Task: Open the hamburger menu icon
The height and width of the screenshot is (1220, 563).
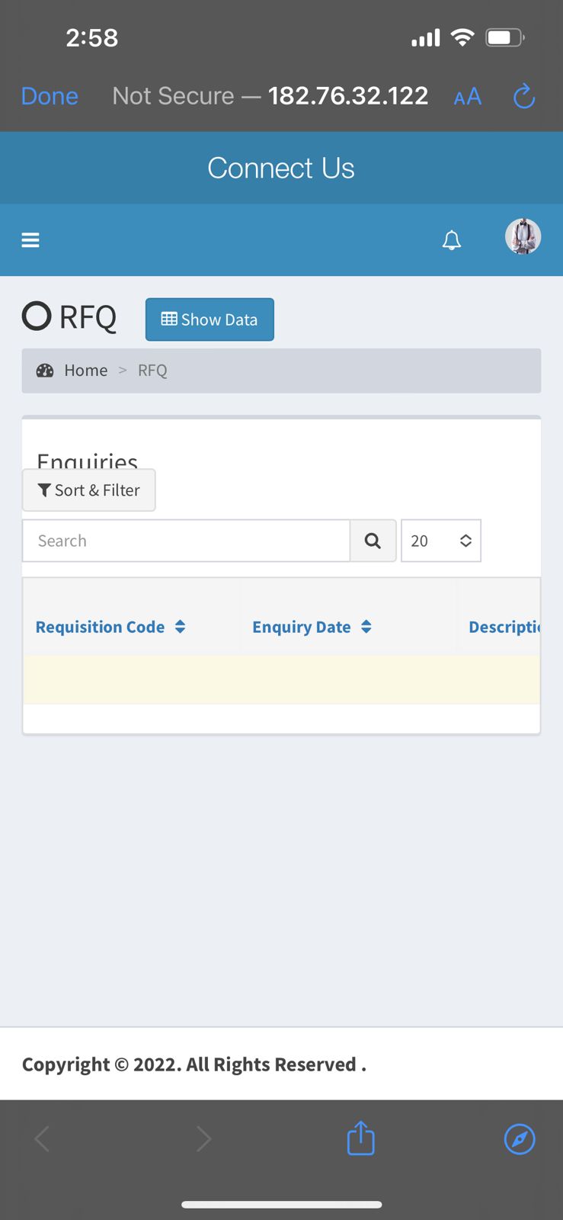Action: [x=30, y=240]
